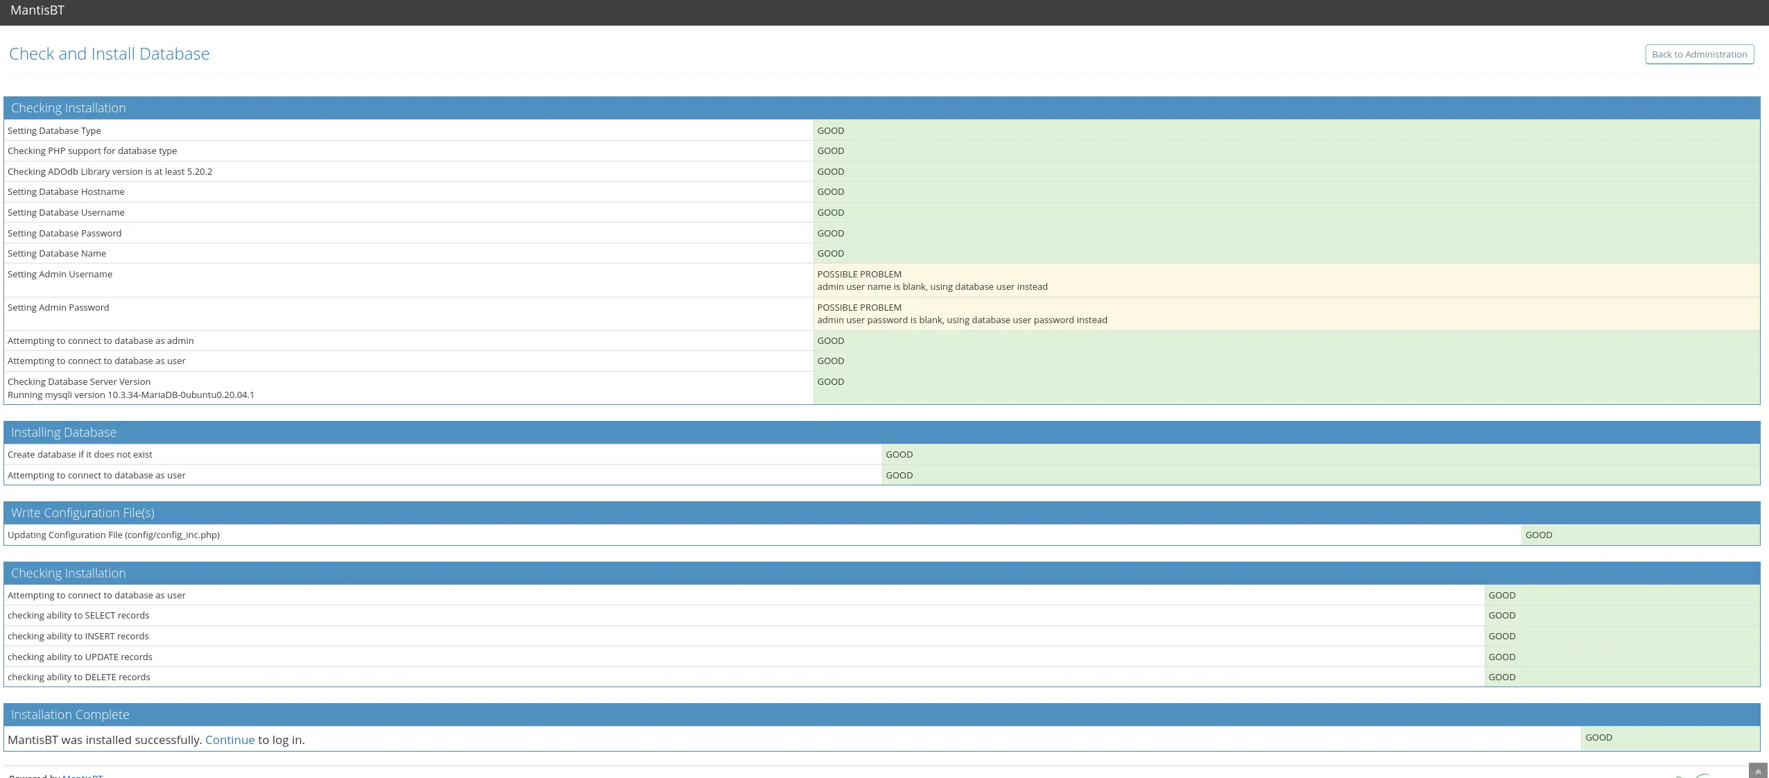
Task: Click GOOD status in Installation Complete row
Action: pyautogui.click(x=1598, y=737)
